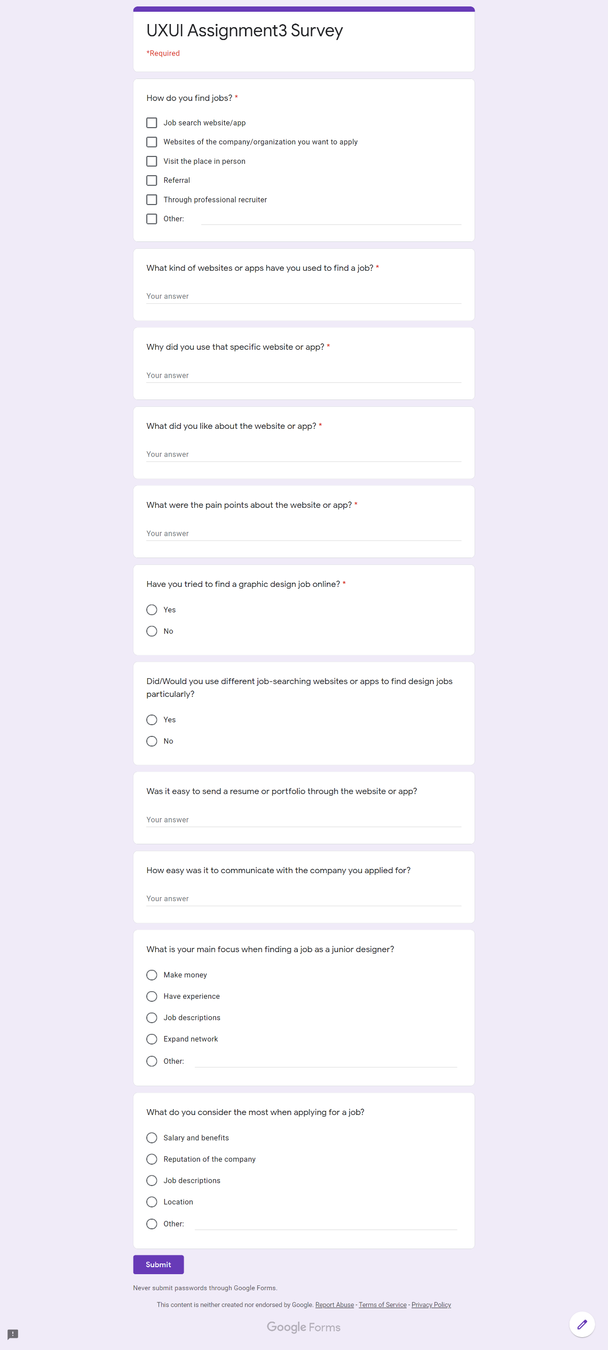
Task: Open the Privacy Policy link
Action: coord(431,1305)
